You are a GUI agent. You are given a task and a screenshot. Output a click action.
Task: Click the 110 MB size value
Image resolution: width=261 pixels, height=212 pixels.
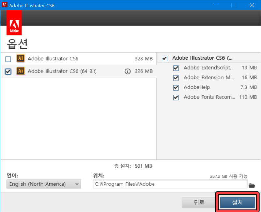point(248,97)
